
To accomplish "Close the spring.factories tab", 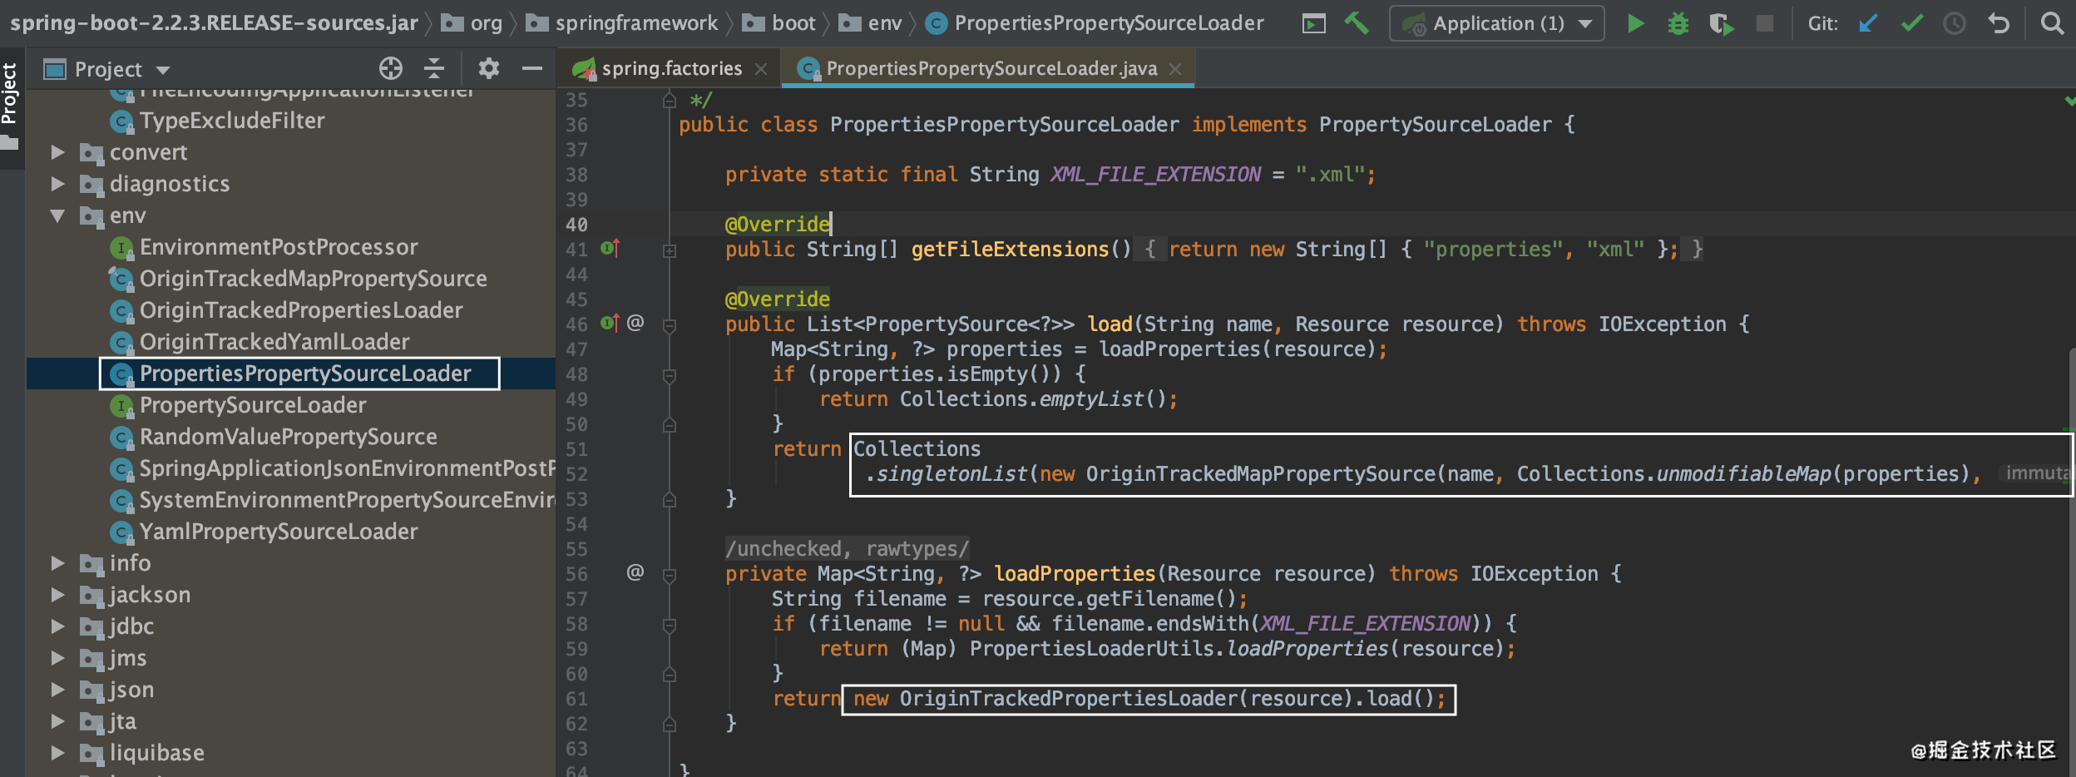I will [761, 69].
